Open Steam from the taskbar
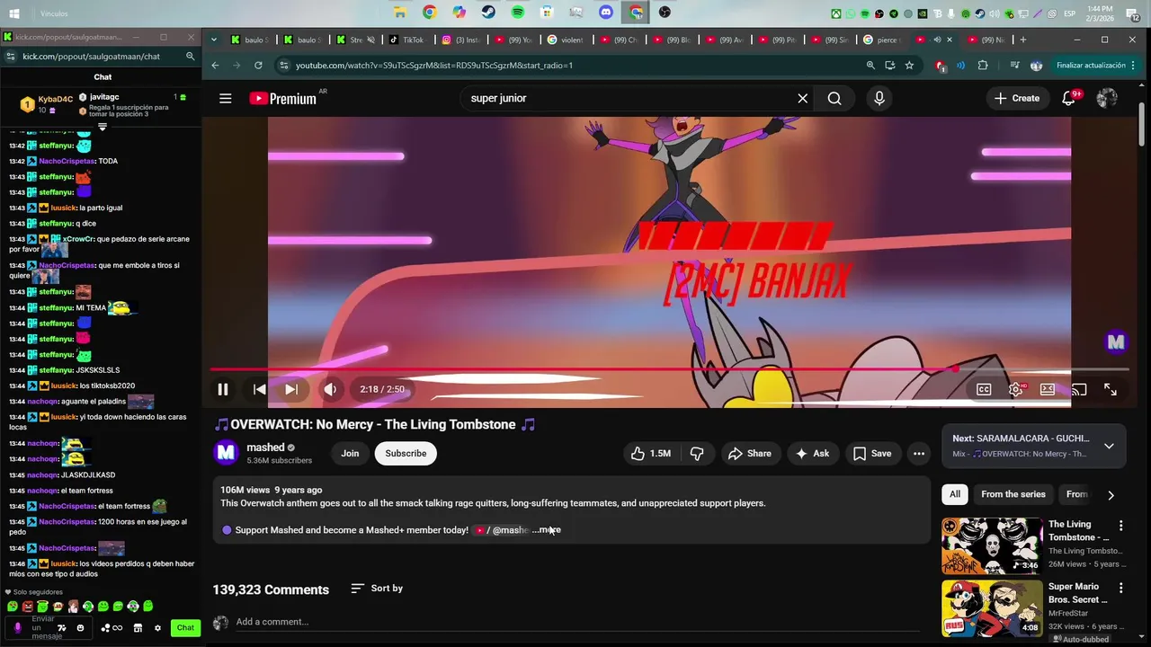 [x=488, y=13]
